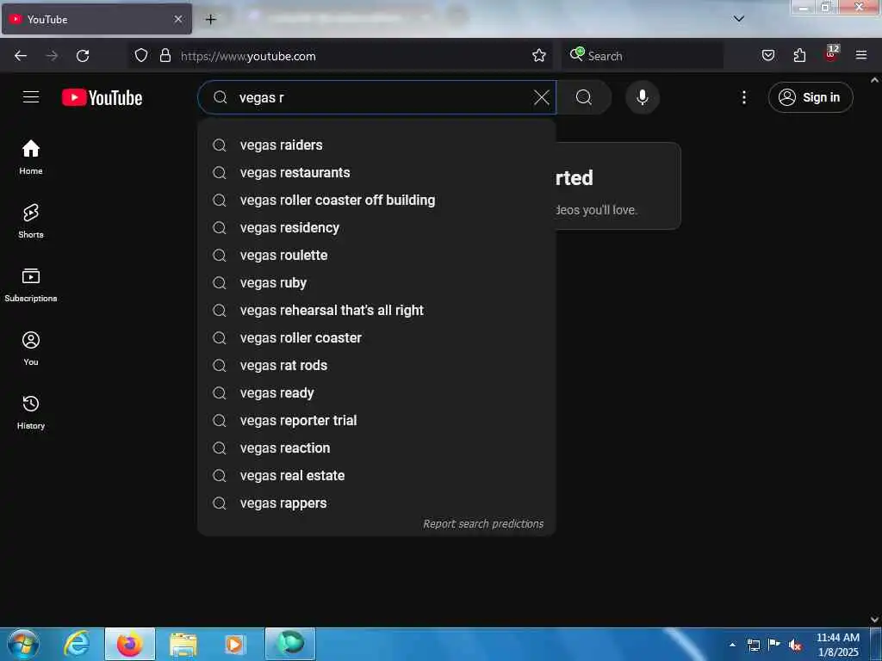Open tracking protection shield icon
The height and width of the screenshot is (661, 882).
141,56
